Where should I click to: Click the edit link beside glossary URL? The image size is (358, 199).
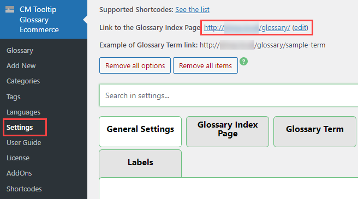tap(300, 28)
